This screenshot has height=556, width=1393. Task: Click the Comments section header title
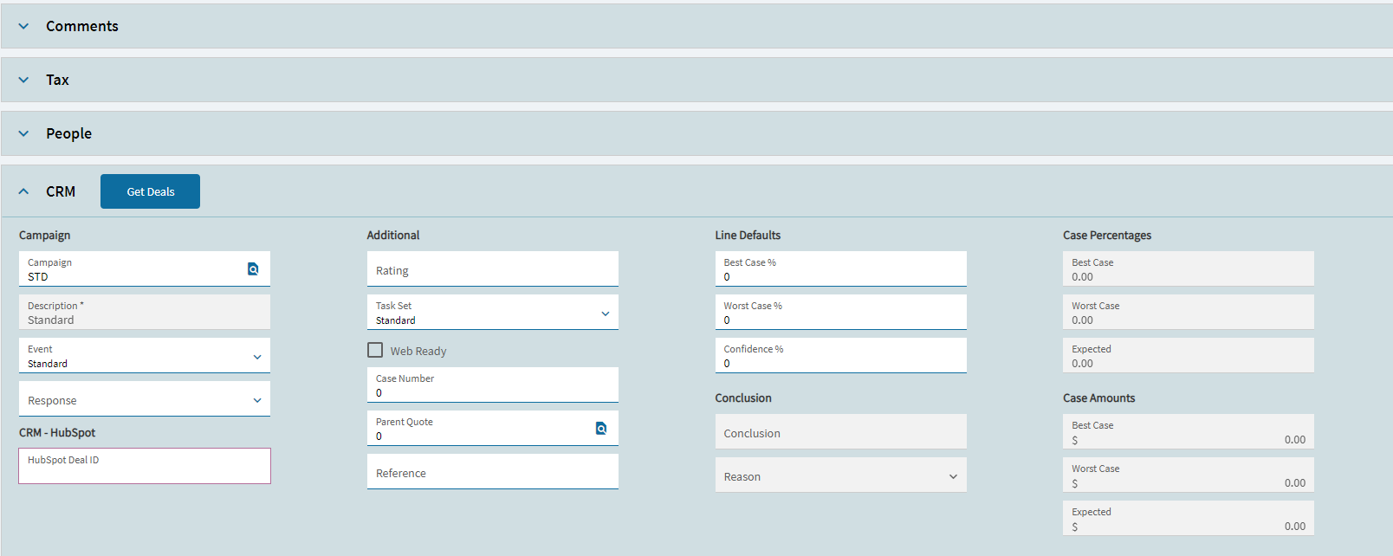[82, 26]
